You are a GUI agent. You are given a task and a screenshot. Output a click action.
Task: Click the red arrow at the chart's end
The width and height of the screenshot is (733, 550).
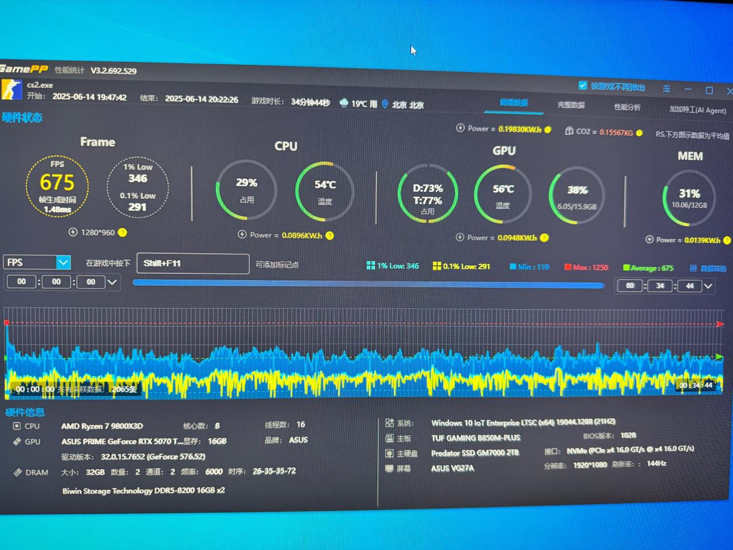pos(720,324)
